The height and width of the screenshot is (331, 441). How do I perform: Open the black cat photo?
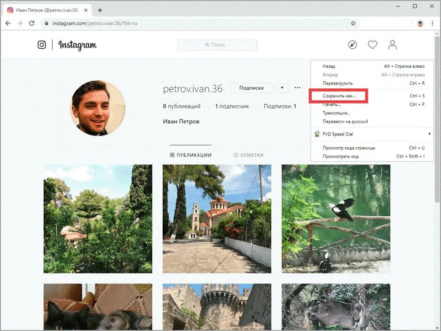click(x=98, y=307)
